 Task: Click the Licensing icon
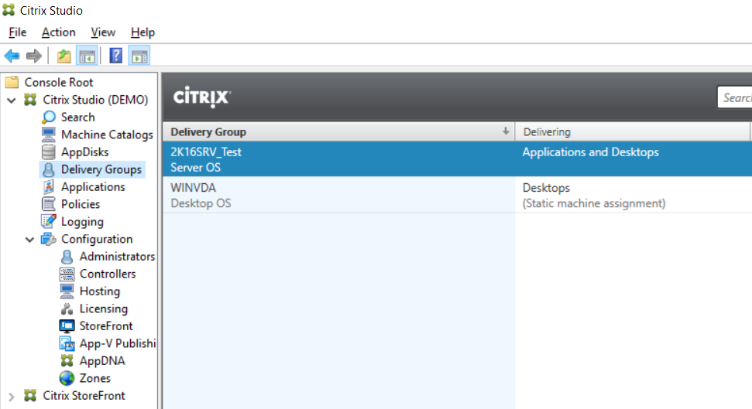tap(67, 309)
